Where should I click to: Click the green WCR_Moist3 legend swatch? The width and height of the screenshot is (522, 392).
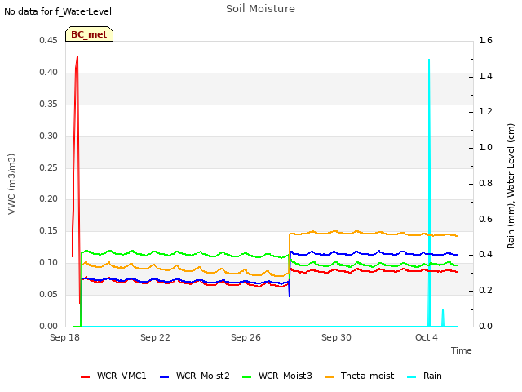point(246,377)
